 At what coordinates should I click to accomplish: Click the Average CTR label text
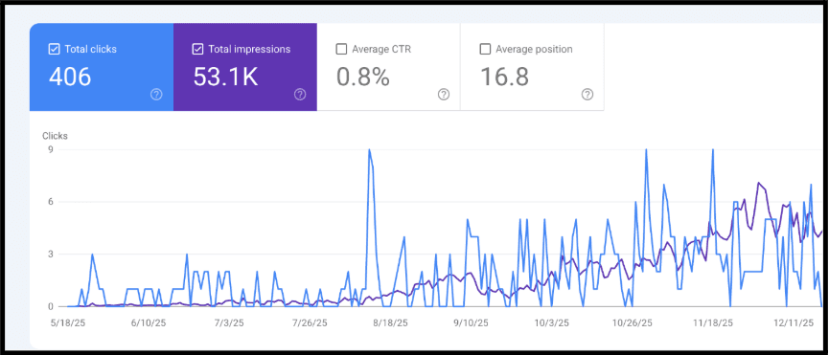tap(381, 50)
